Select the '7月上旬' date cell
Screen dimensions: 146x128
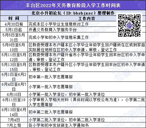[14, 125]
